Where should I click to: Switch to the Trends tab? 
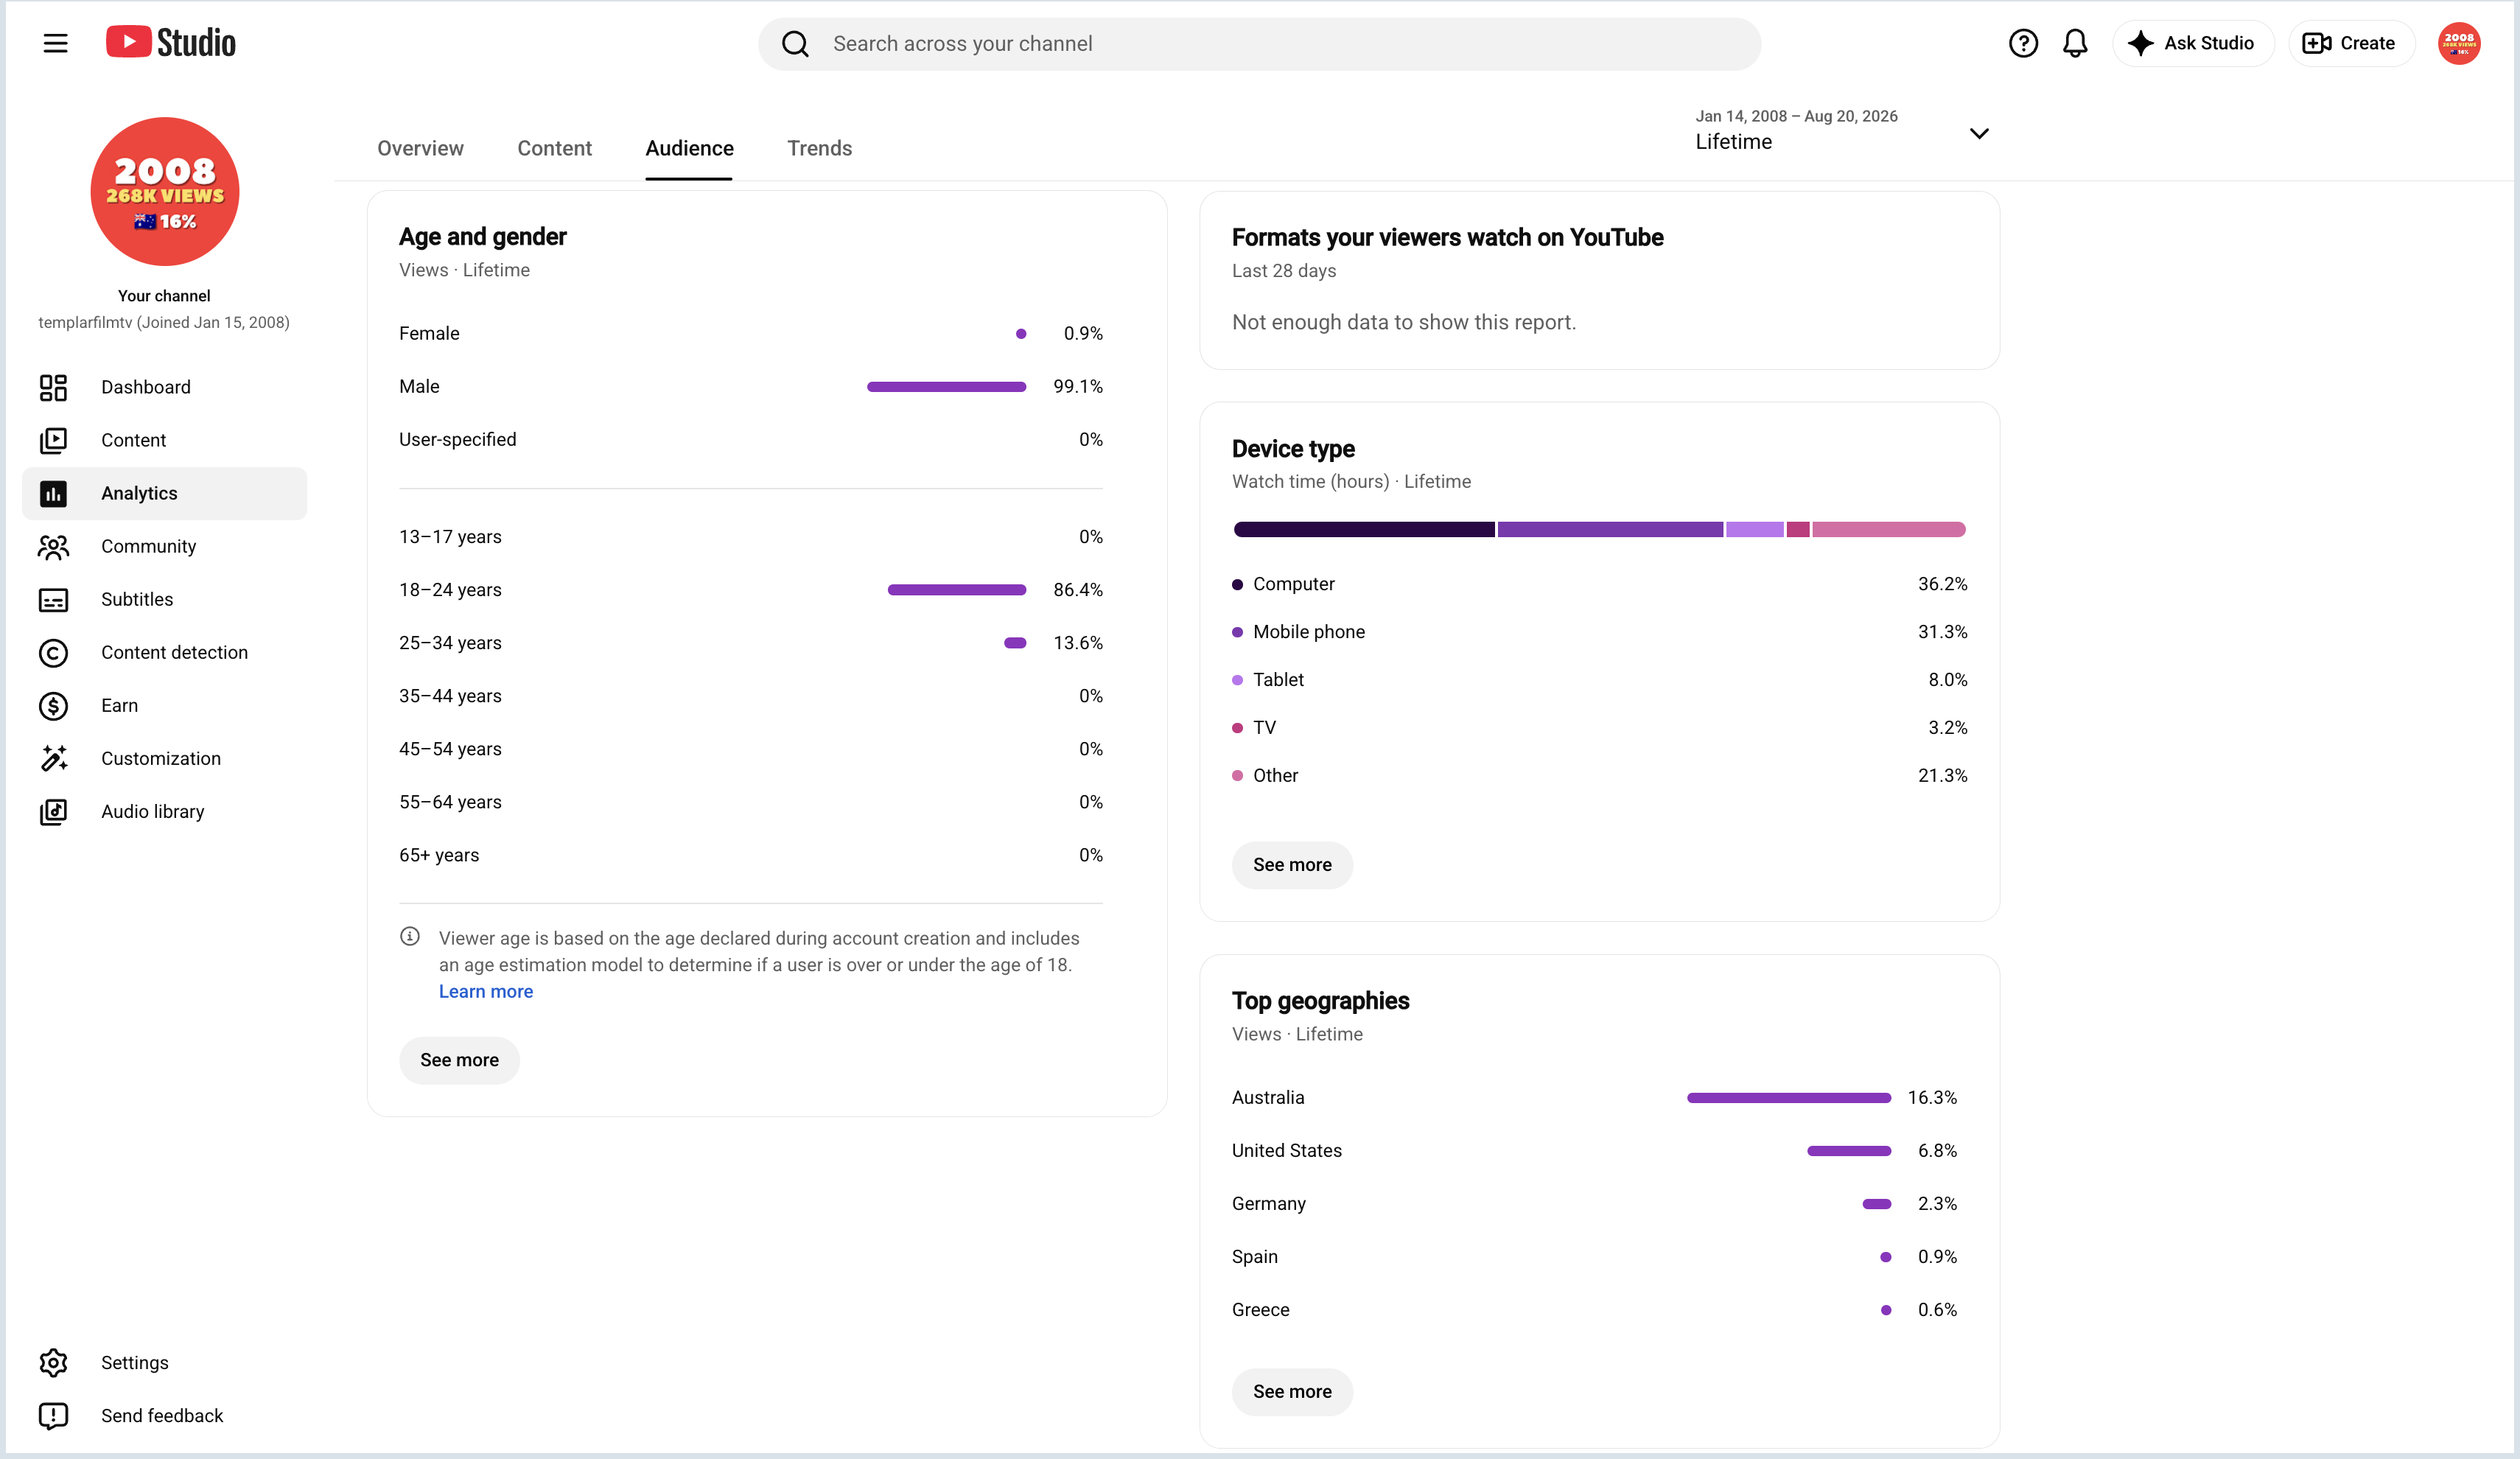[819, 148]
